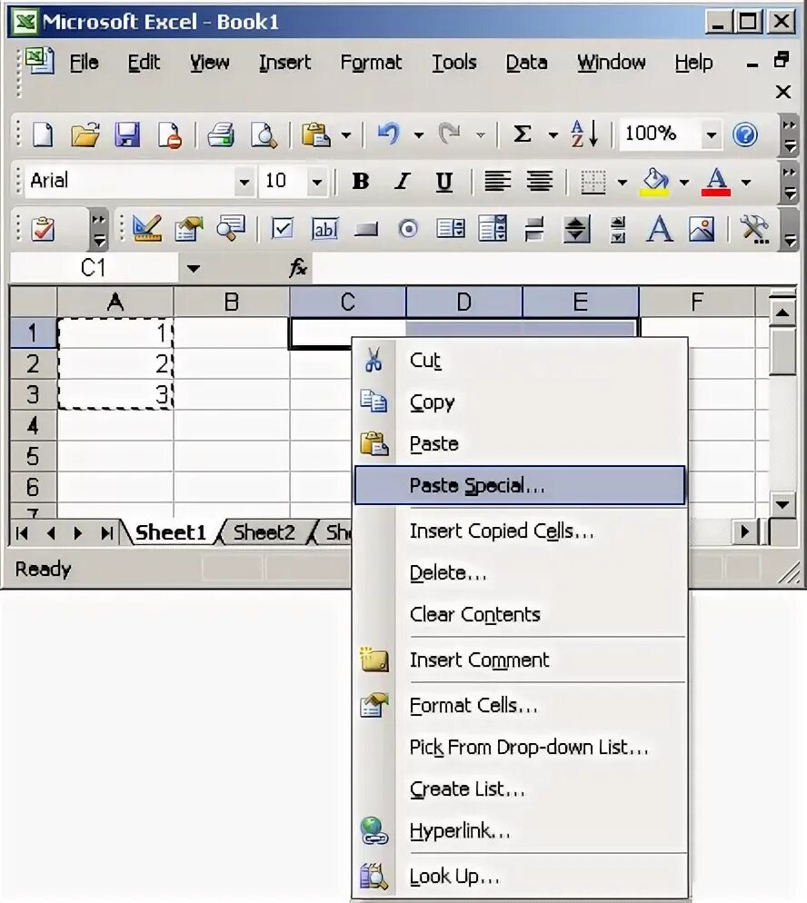Expand the Undo history dropdown arrow
The image size is (807, 903).
point(419,135)
